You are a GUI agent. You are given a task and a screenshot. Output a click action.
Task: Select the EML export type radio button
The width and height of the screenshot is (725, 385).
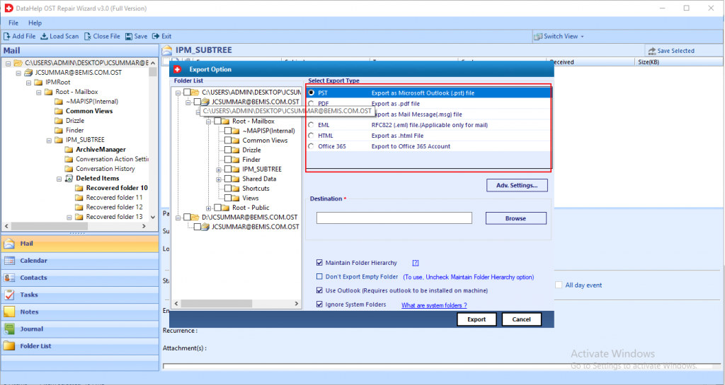click(312, 125)
